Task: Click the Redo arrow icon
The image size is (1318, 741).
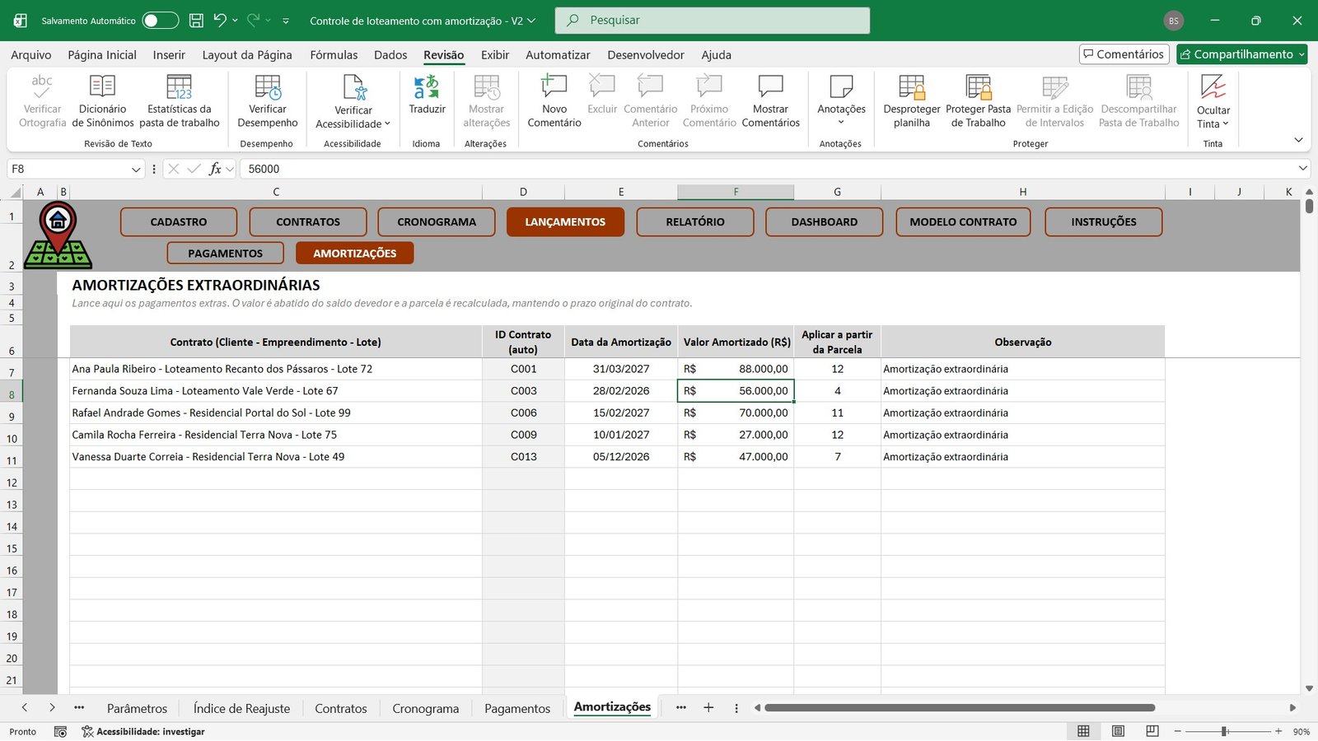Action: click(x=254, y=20)
